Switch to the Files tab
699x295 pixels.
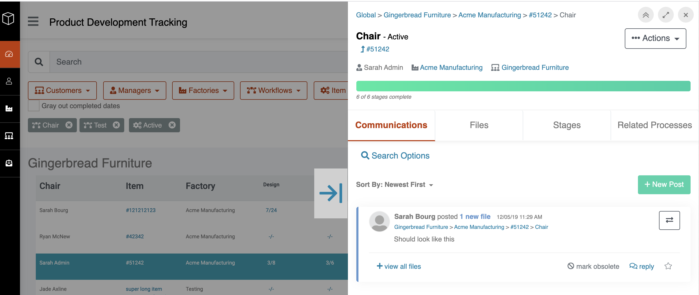[479, 125]
